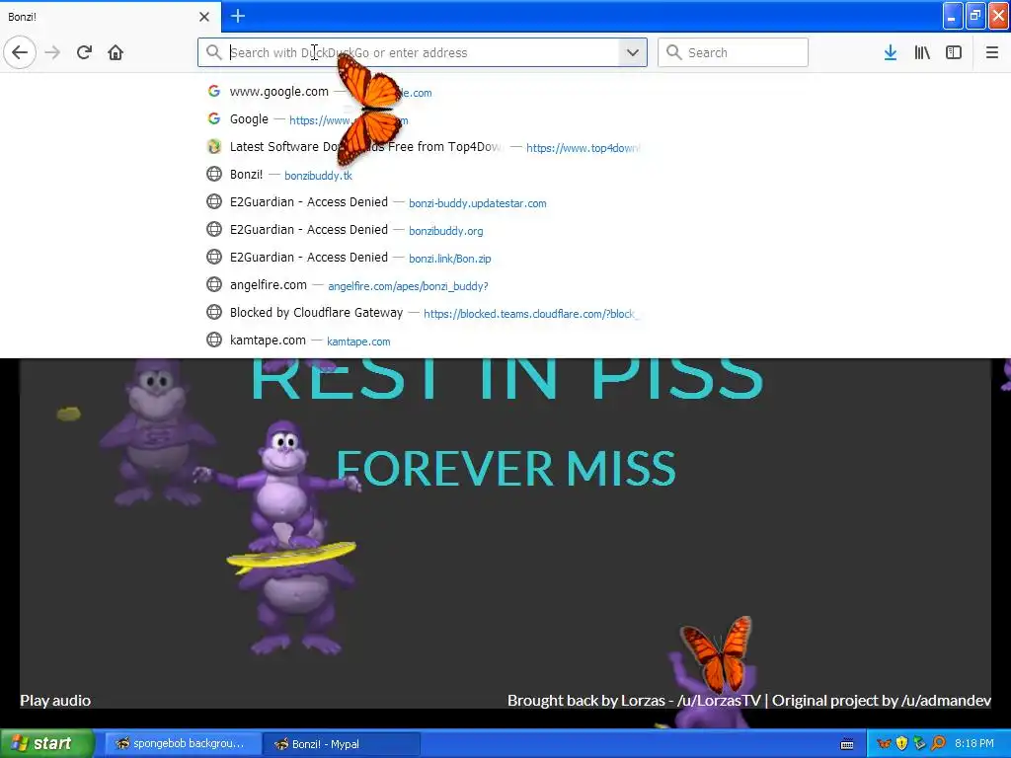Click the Google icon beside www.google.com

click(x=214, y=91)
